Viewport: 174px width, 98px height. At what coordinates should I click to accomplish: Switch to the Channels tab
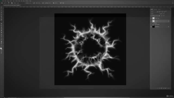[155, 10]
